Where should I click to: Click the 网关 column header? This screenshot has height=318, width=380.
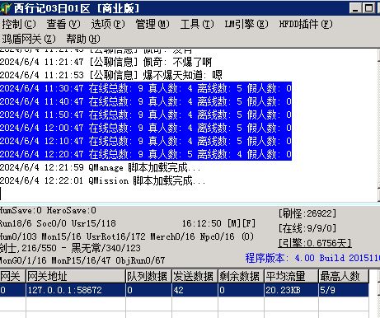[x=12, y=276]
